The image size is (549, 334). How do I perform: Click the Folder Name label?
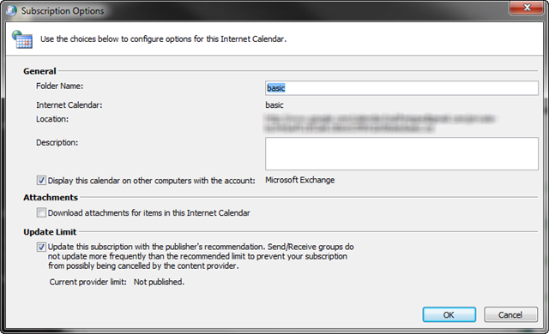(59, 86)
